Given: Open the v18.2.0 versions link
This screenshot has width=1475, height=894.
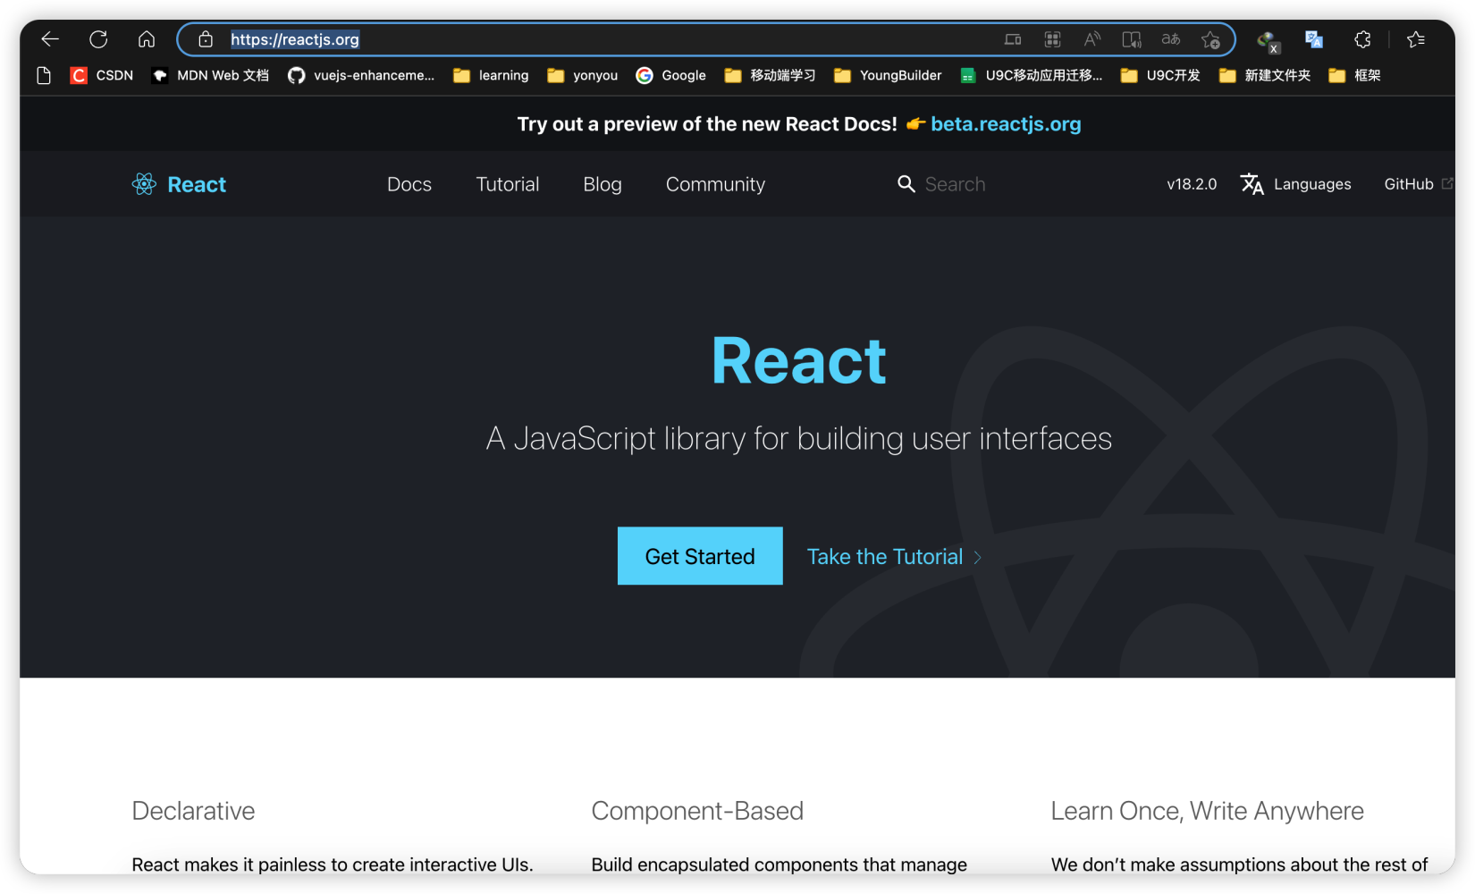Looking at the screenshot, I should 1192,184.
